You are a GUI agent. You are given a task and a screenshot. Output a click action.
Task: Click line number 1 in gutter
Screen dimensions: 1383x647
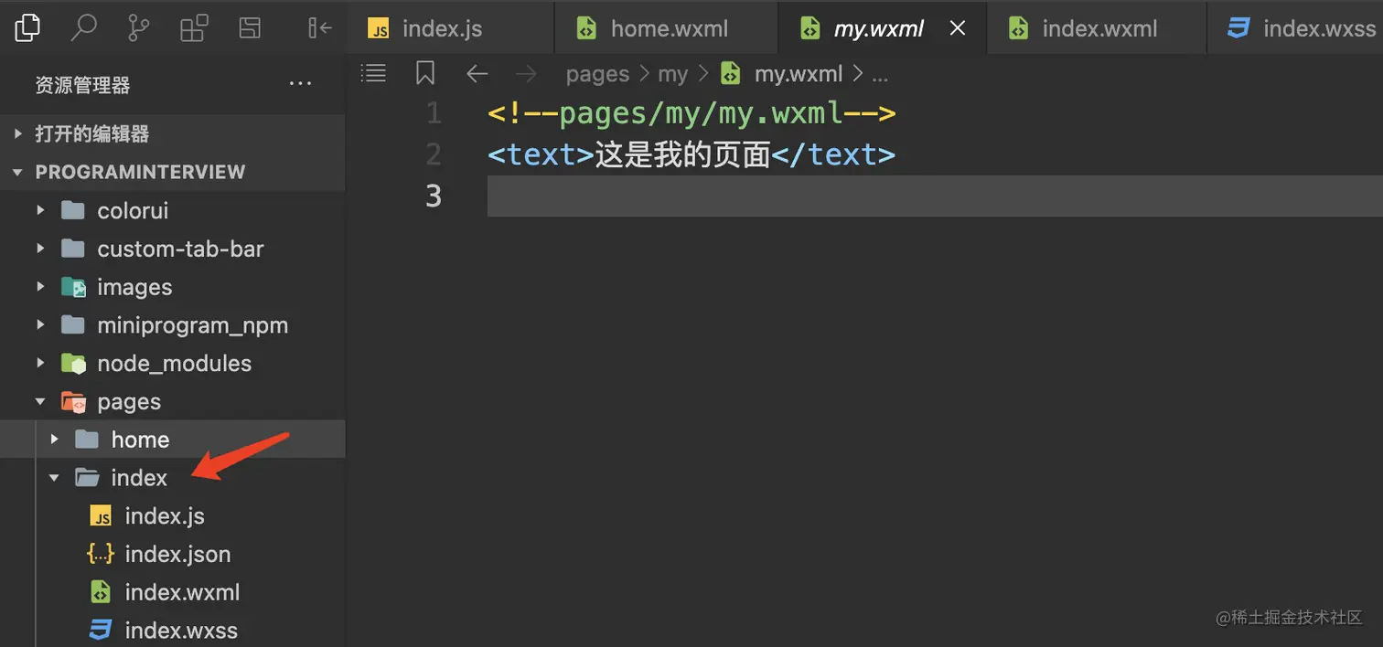[x=434, y=114]
